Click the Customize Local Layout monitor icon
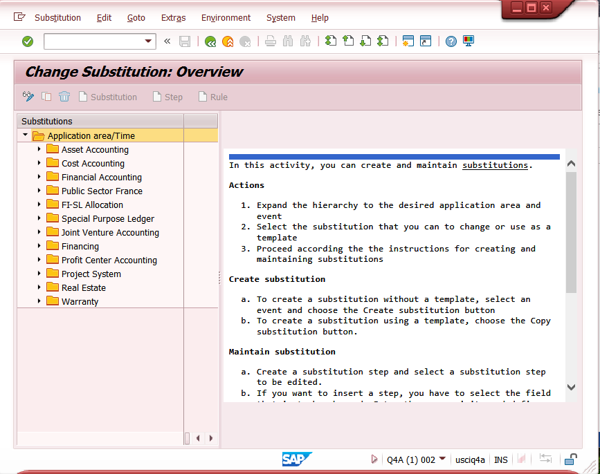Screen dimensions: 600x474 coord(469,41)
